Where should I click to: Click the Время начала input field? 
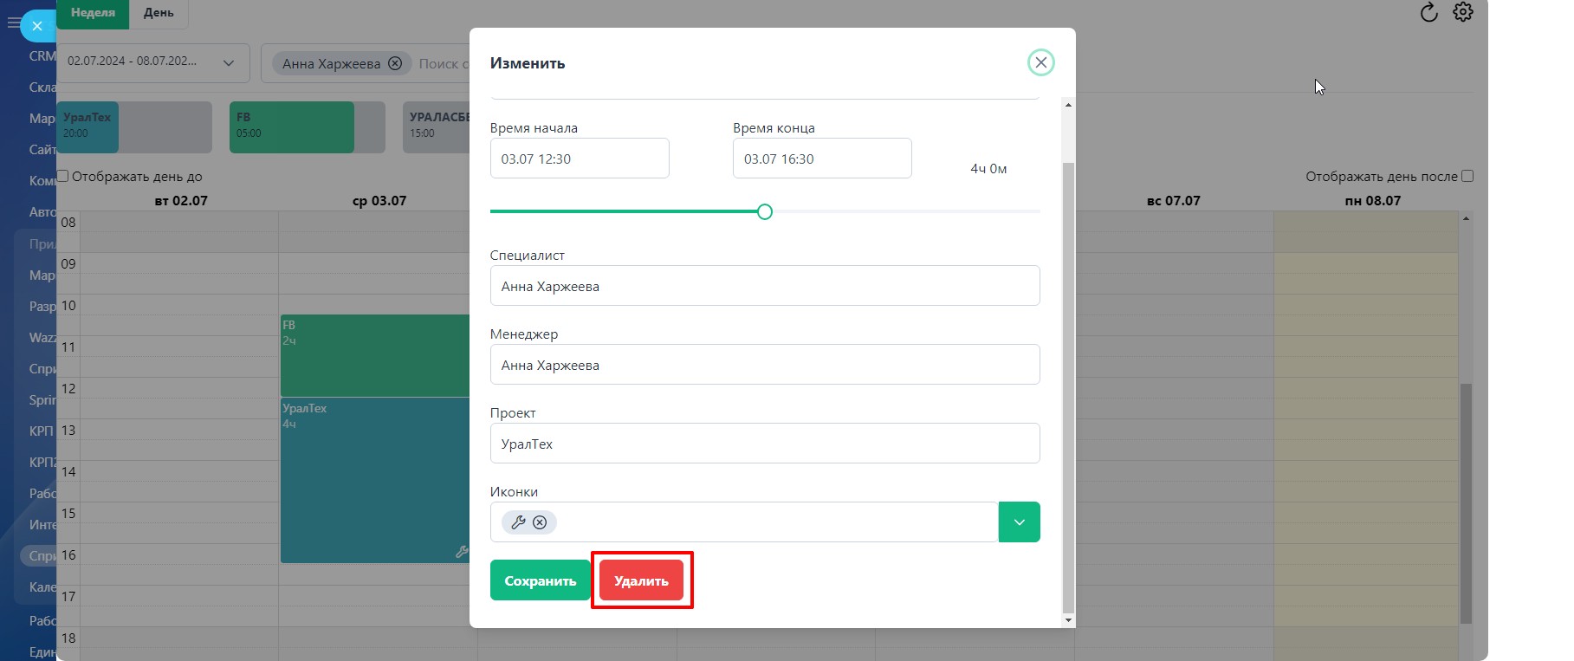(x=579, y=159)
